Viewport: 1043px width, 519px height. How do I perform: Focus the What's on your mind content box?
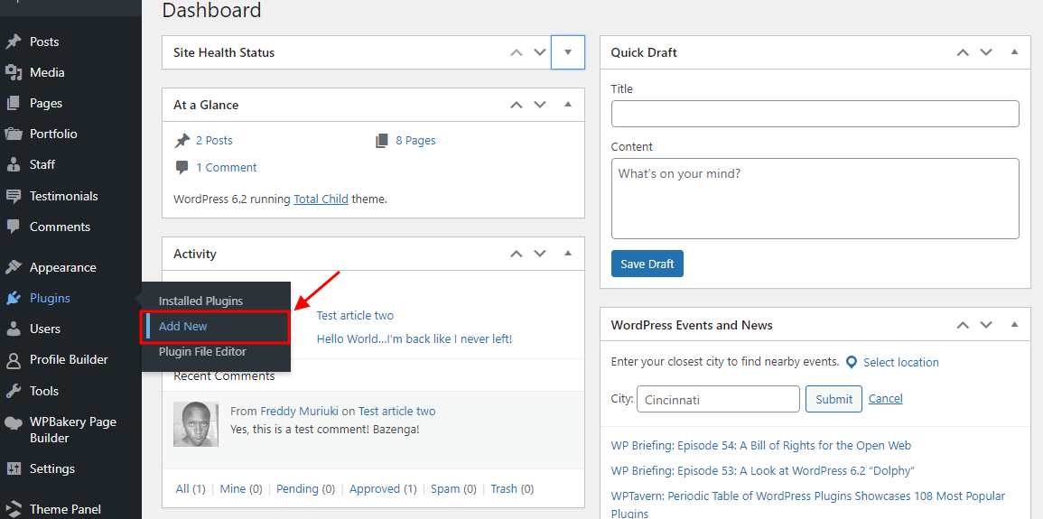(x=815, y=198)
